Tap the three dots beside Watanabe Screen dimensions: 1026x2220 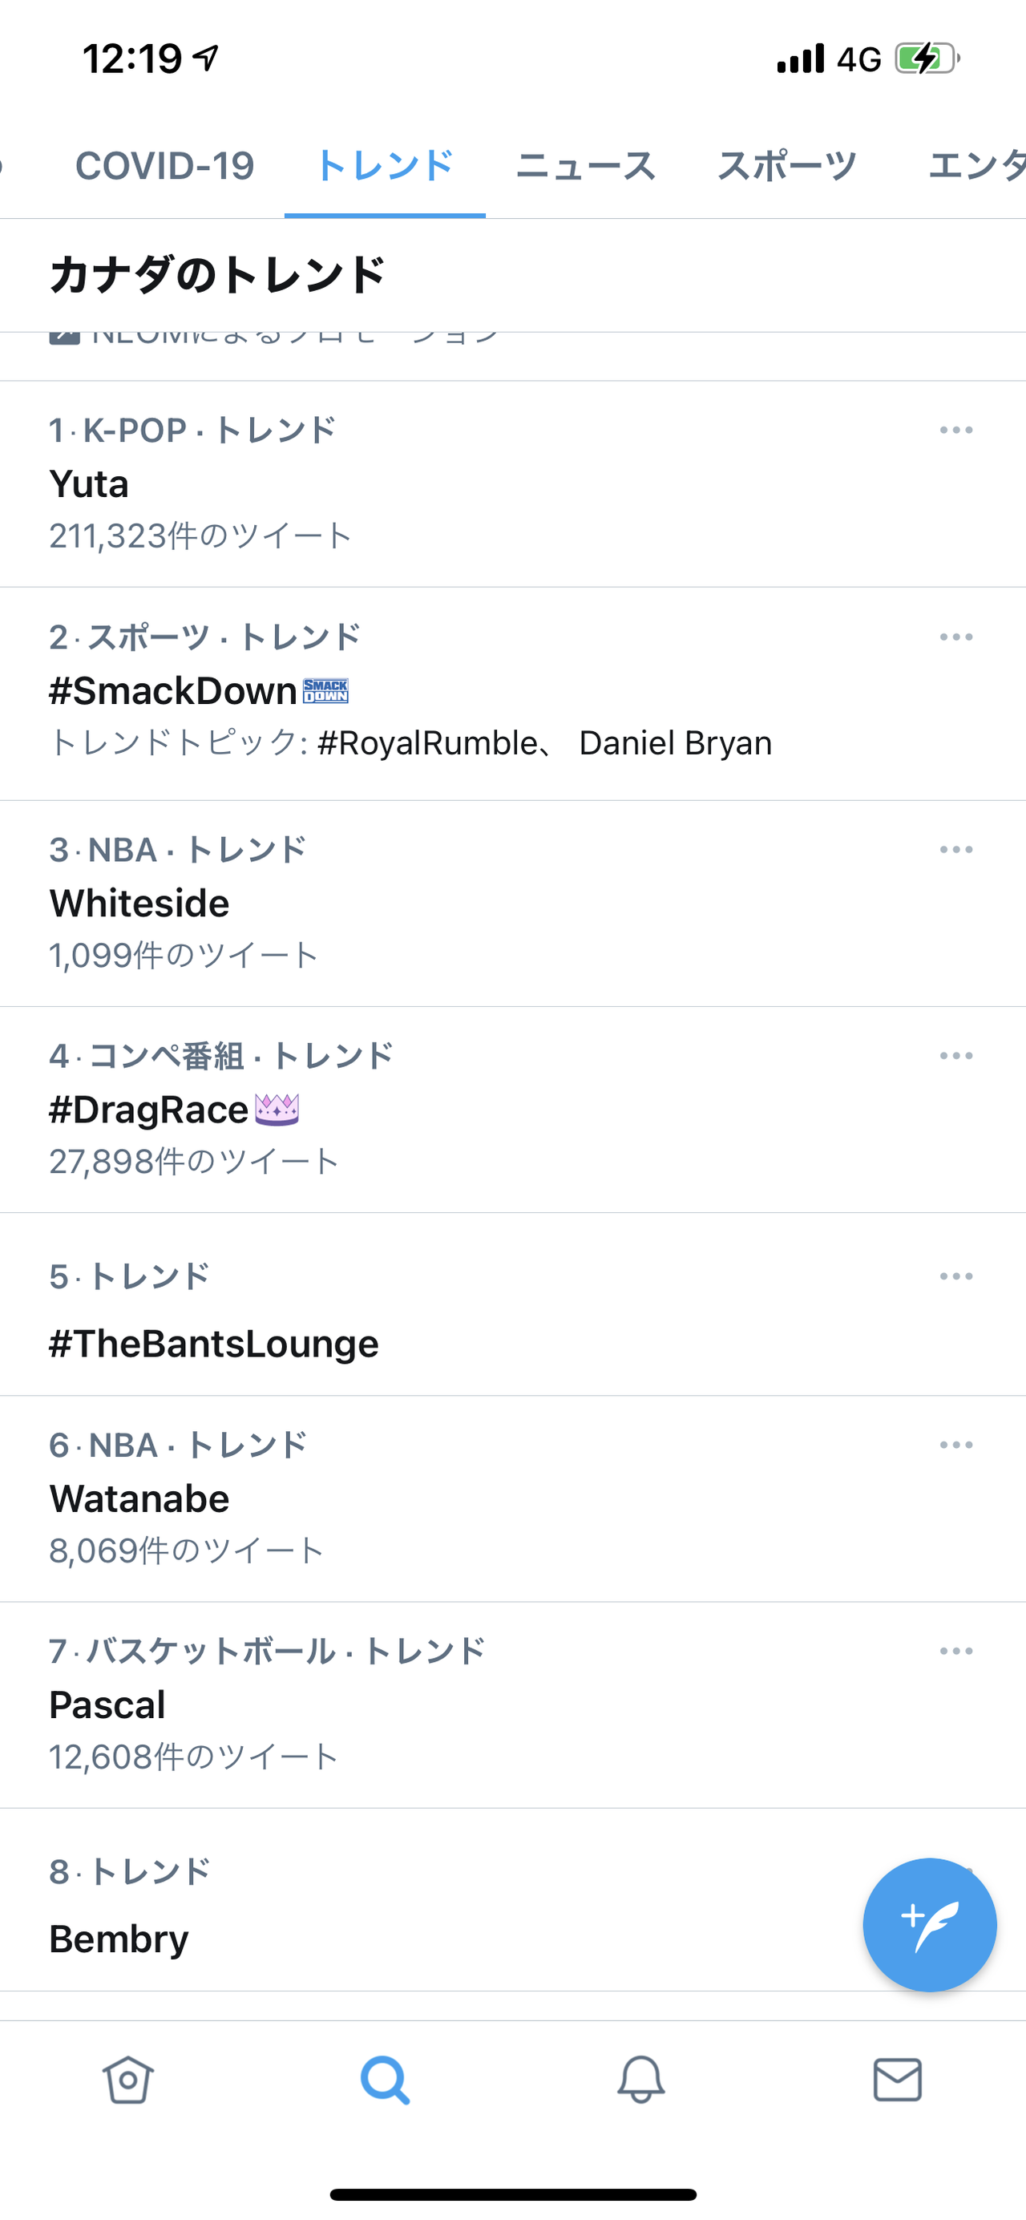pyautogui.click(x=956, y=1446)
